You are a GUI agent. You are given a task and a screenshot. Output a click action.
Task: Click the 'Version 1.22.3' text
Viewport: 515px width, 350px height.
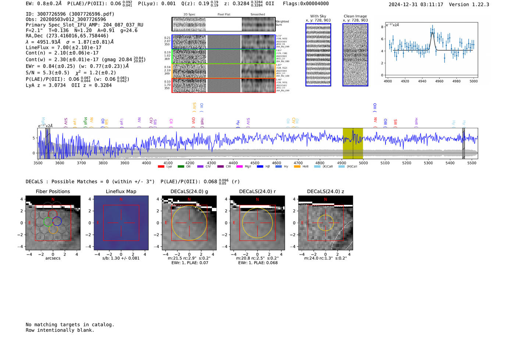click(469, 4)
